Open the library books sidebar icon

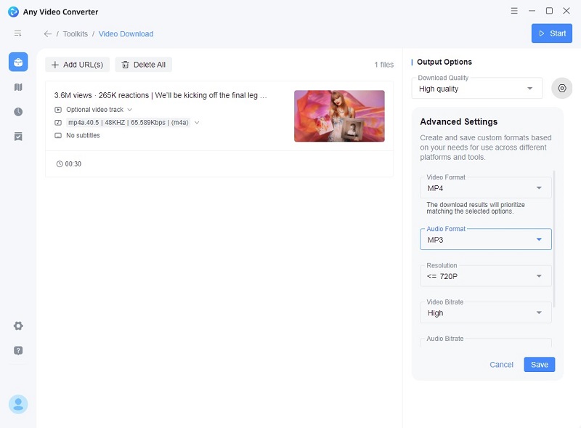[18, 87]
